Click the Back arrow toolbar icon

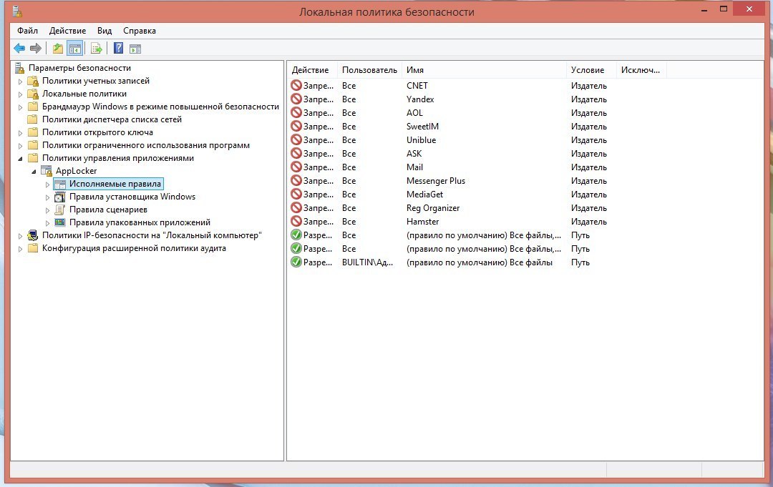19,49
